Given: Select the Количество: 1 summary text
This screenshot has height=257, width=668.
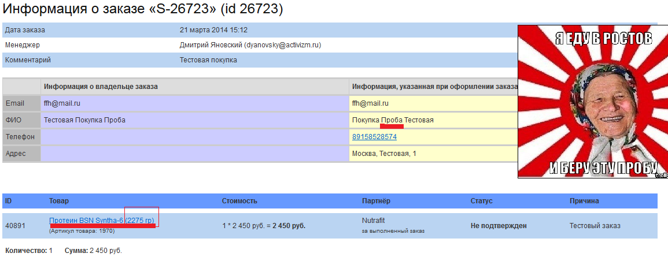Looking at the screenshot, I should (x=28, y=251).
